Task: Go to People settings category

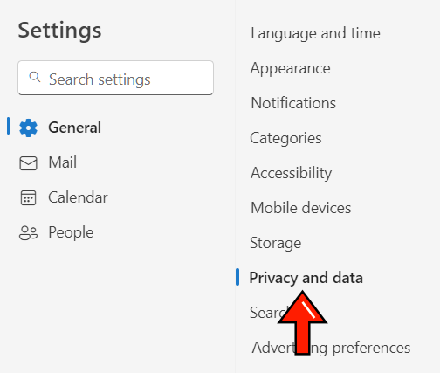Action: pos(71,232)
